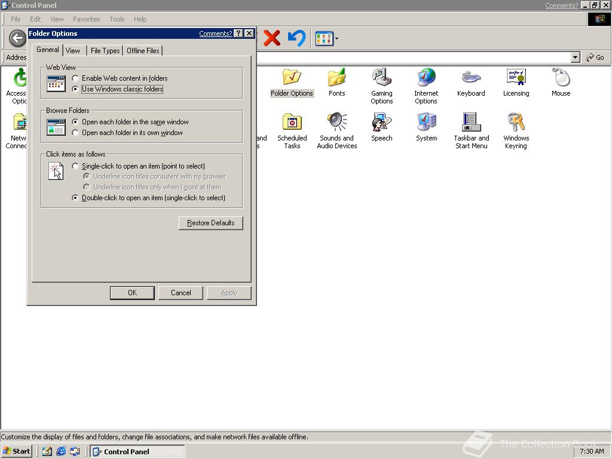
Task: Open the Keyboard settings icon
Action: [471, 82]
